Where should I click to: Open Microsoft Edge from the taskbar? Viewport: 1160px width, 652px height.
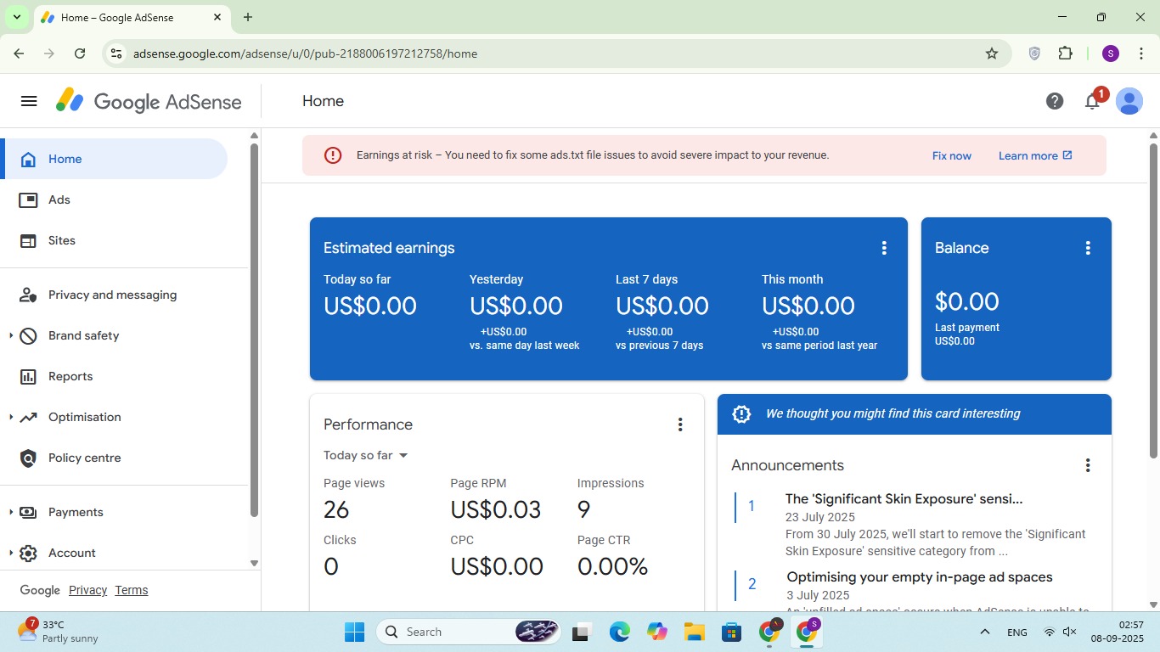[620, 632]
